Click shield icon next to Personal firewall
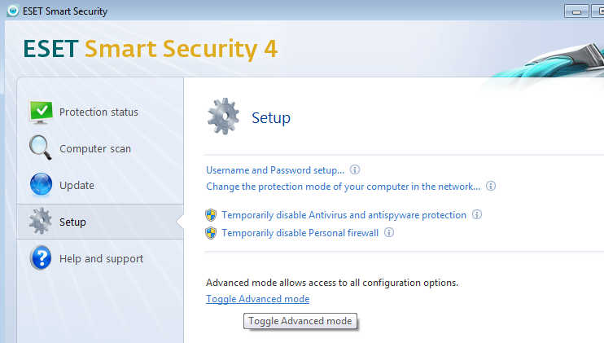The height and width of the screenshot is (343, 604). pyautogui.click(x=211, y=233)
